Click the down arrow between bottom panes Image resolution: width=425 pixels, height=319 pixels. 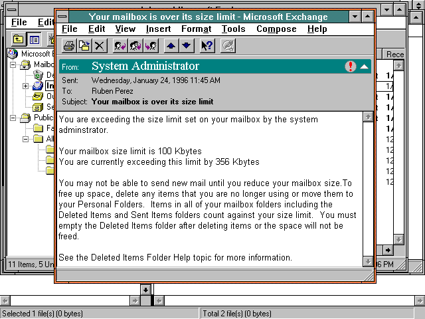click(x=145, y=290)
